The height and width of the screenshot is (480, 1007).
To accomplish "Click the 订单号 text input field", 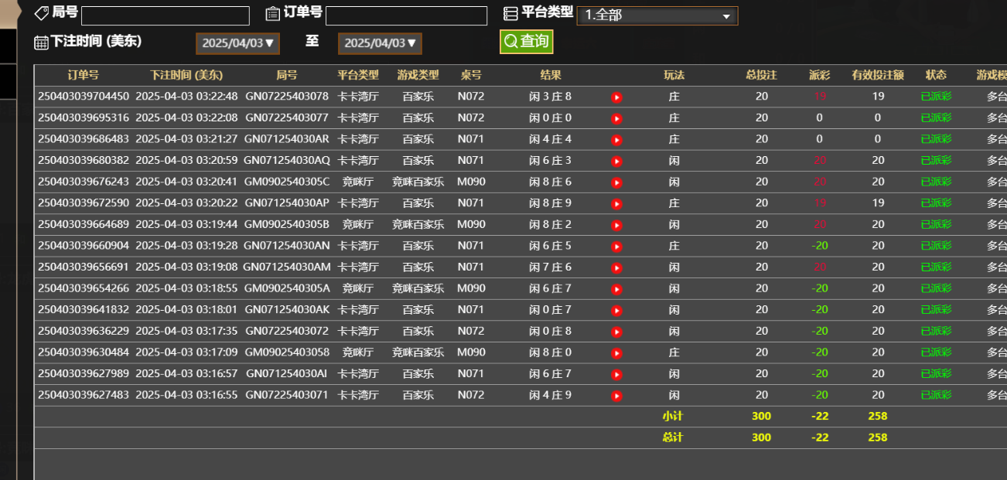I will point(405,15).
